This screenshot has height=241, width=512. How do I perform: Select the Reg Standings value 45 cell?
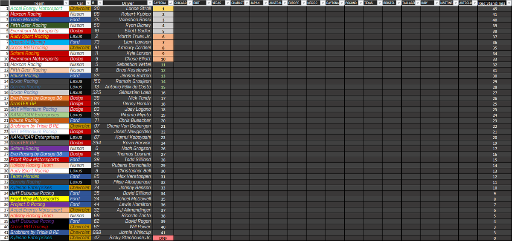[495, 9]
